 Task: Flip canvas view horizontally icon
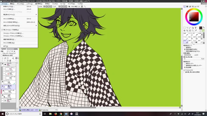coord(69,6)
